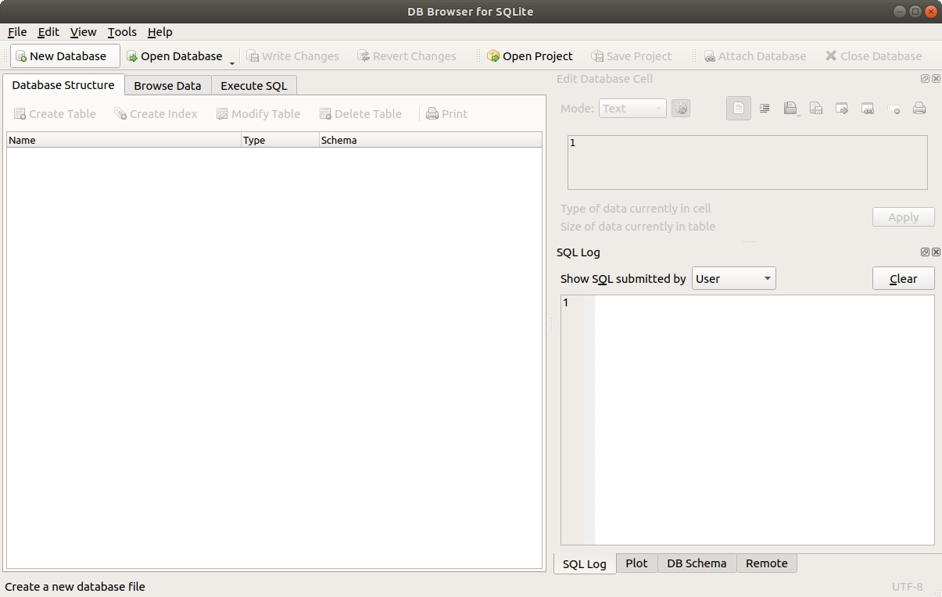Close the SQL Log panel
942x597 pixels.
[x=936, y=252]
